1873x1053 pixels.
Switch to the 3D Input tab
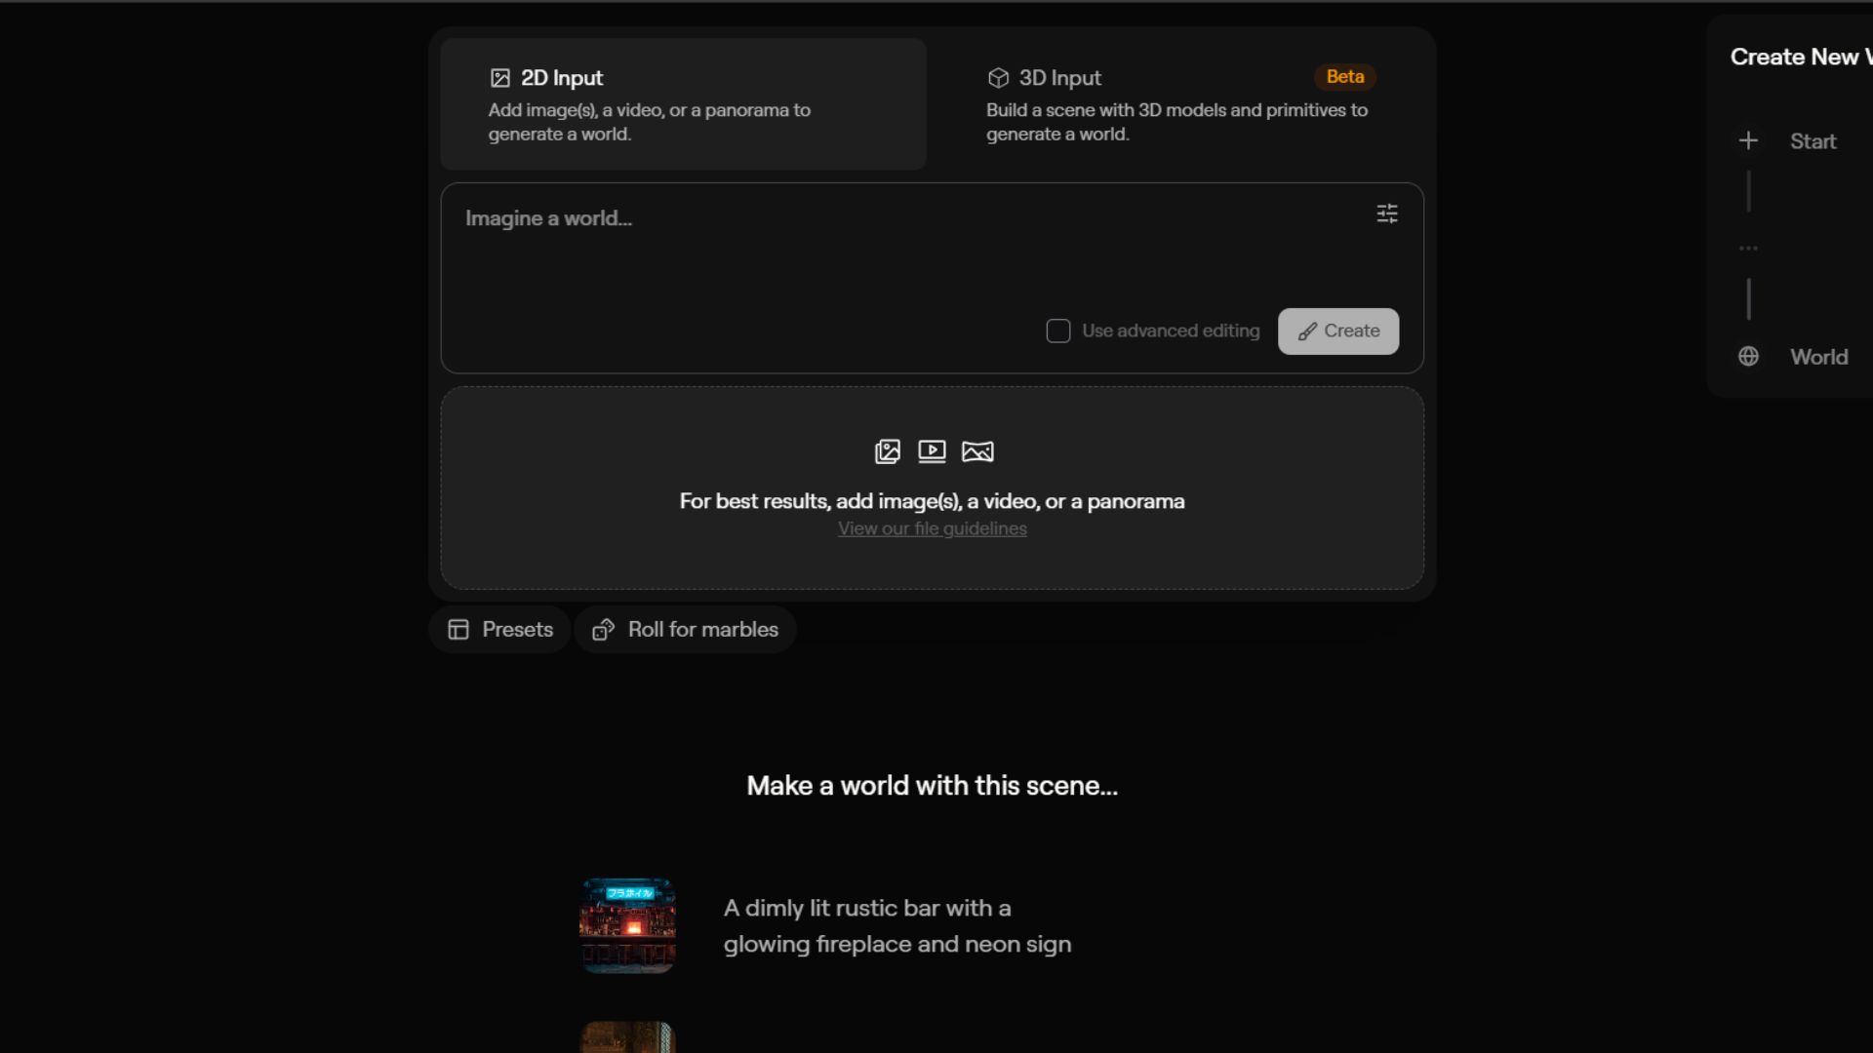tap(1180, 104)
